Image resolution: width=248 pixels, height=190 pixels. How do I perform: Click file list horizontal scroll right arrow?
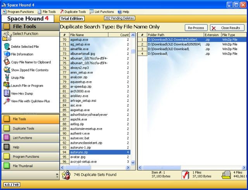(x=128, y=167)
